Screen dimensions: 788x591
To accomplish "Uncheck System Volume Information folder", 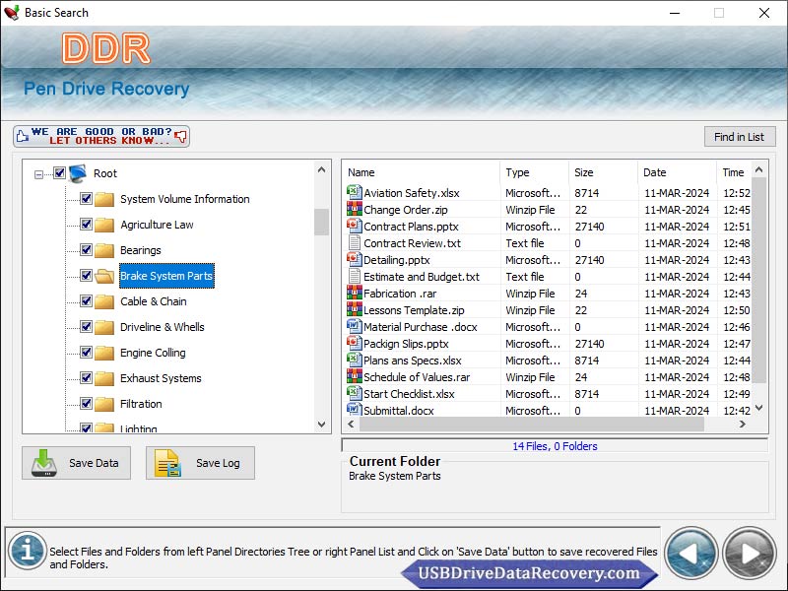I will [86, 199].
